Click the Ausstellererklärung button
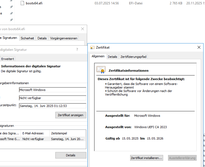Image resolution: width=205 pixels, height=167 pixels. pos(182,158)
